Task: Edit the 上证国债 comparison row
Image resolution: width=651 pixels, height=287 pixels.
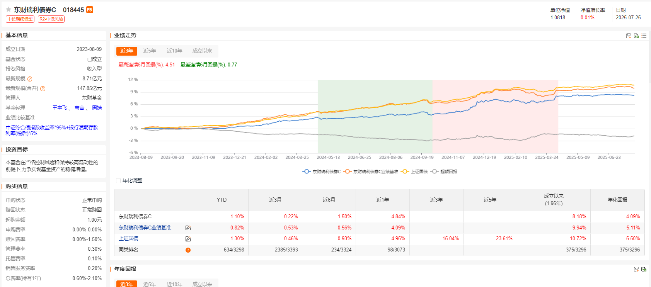Action: [188, 239]
